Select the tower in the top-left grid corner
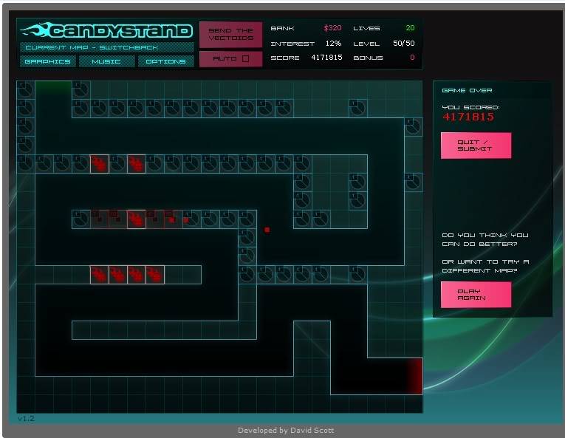The image size is (565, 438). (x=26, y=90)
